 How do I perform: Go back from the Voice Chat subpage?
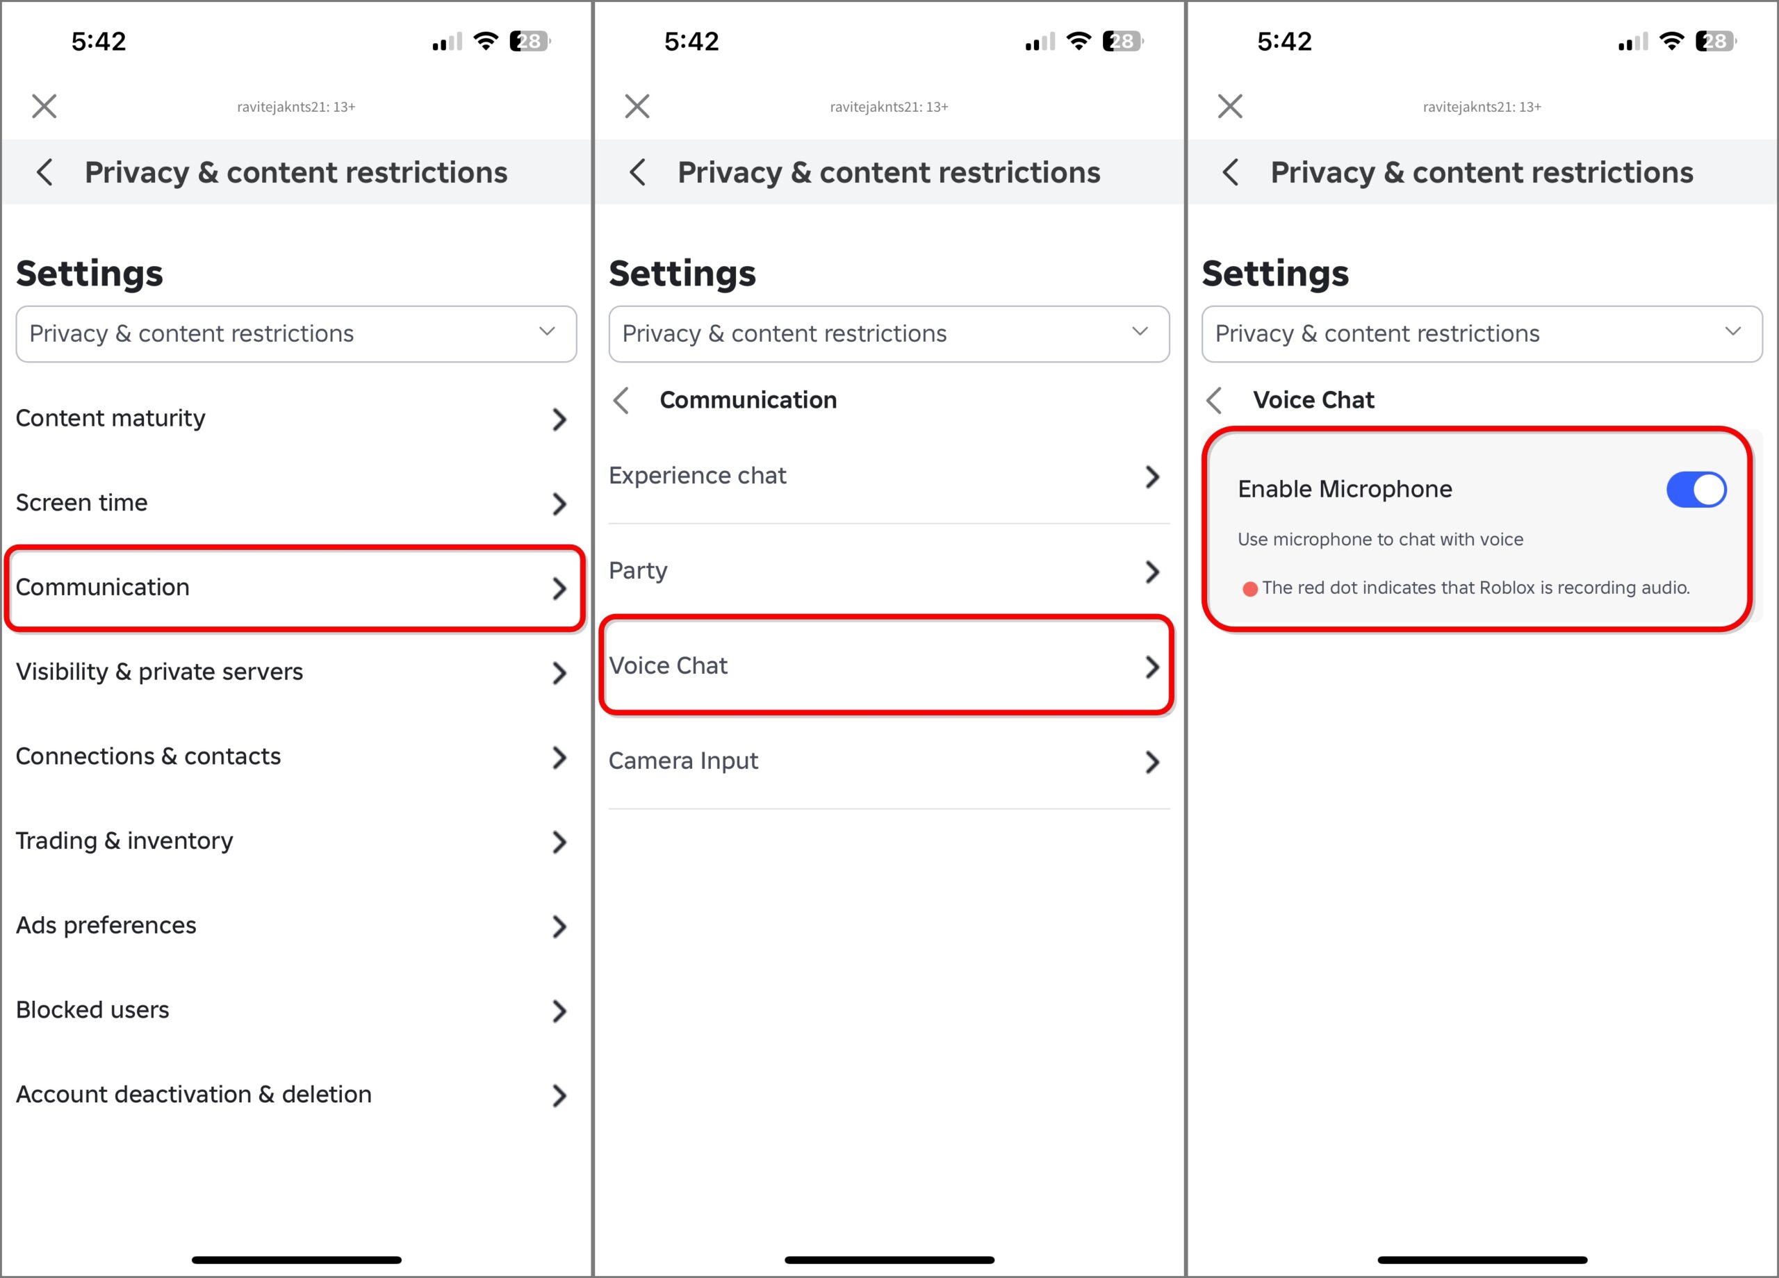pos(1215,400)
